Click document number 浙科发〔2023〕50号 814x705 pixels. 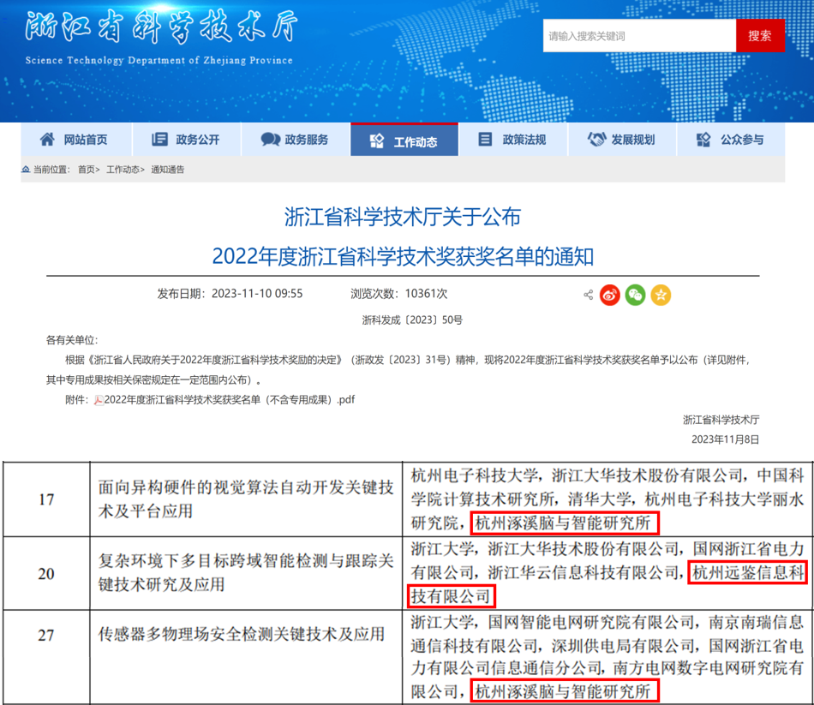click(412, 320)
